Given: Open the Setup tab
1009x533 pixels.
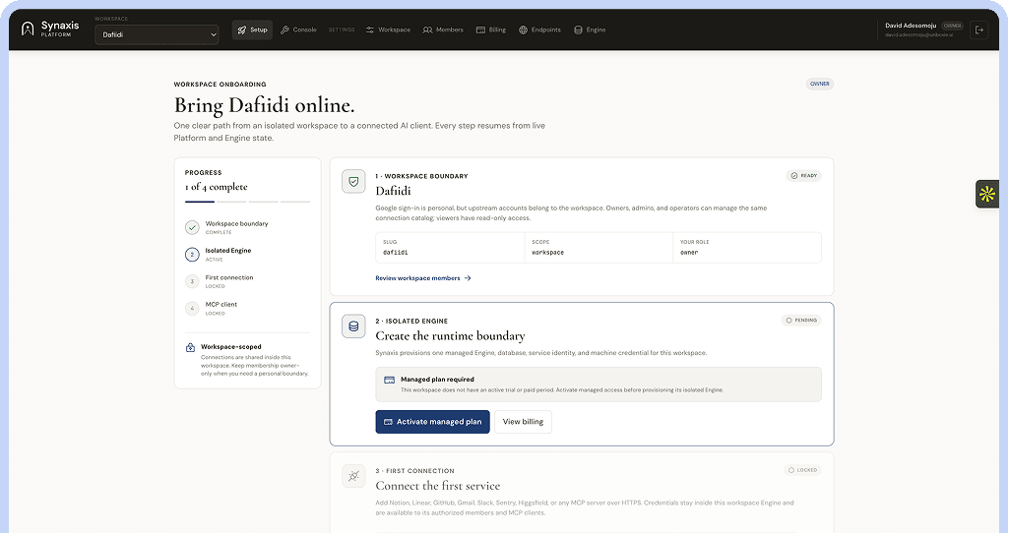Looking at the screenshot, I should coord(252,30).
